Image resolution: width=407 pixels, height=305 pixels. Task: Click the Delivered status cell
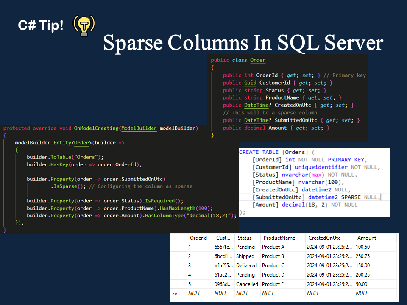tap(247, 266)
